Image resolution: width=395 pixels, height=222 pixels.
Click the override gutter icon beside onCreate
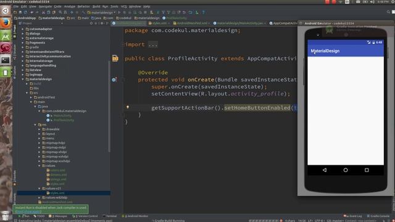coord(114,80)
